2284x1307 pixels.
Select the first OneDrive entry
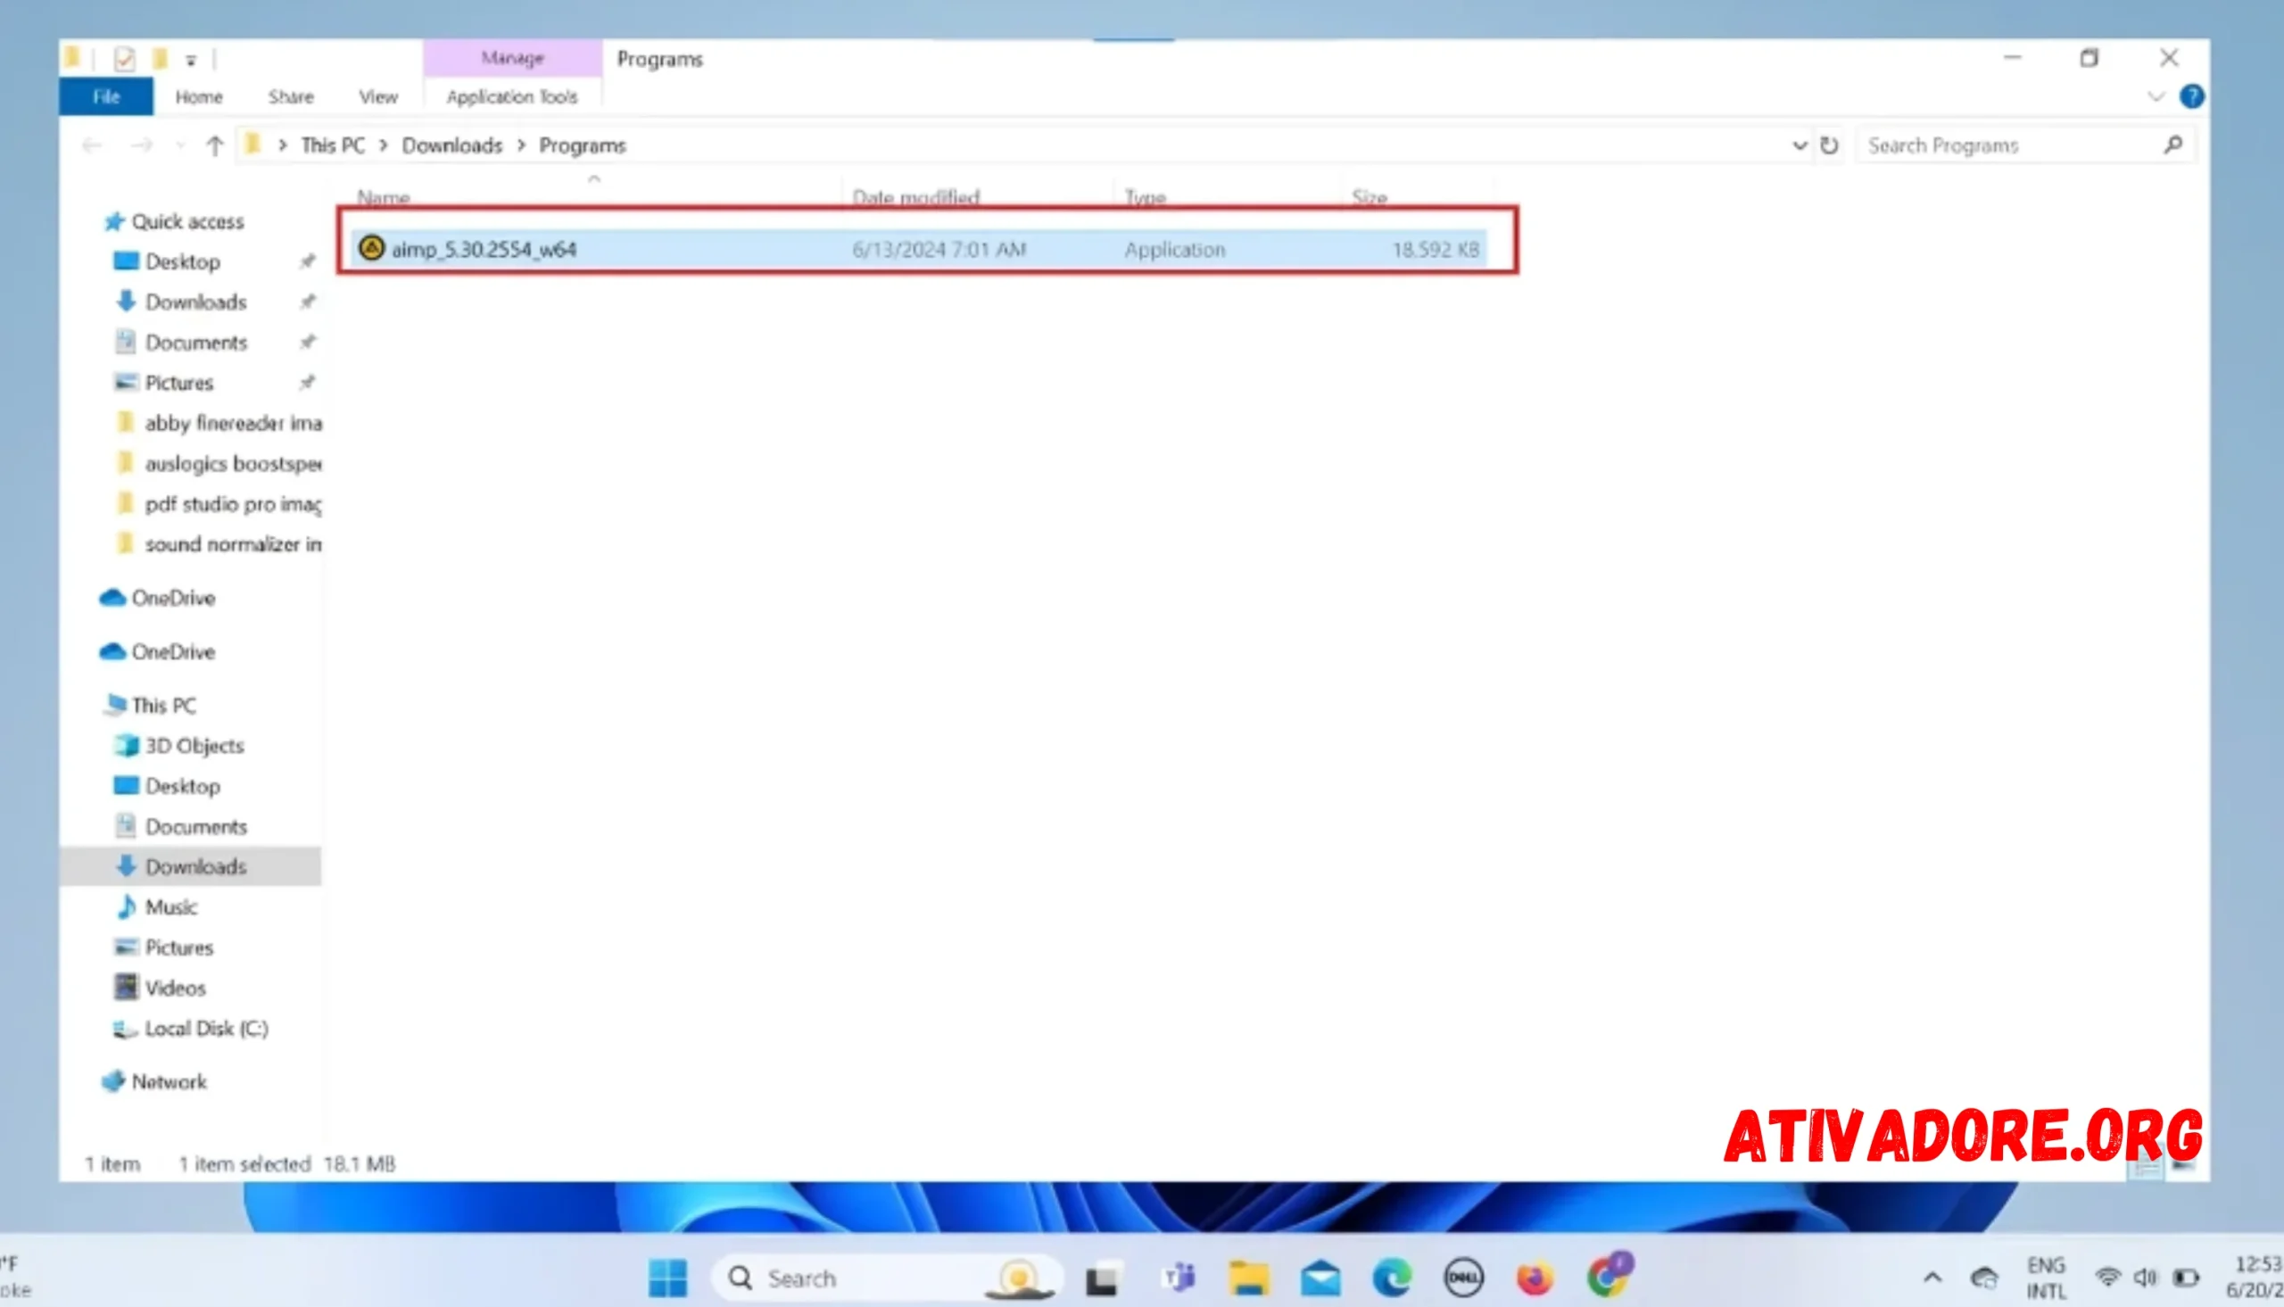click(x=172, y=598)
